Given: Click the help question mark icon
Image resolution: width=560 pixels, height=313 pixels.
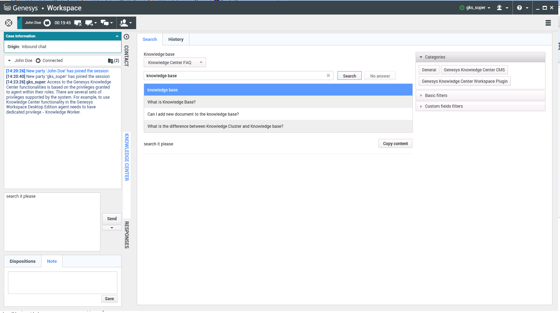Looking at the screenshot, I should tap(519, 8).
